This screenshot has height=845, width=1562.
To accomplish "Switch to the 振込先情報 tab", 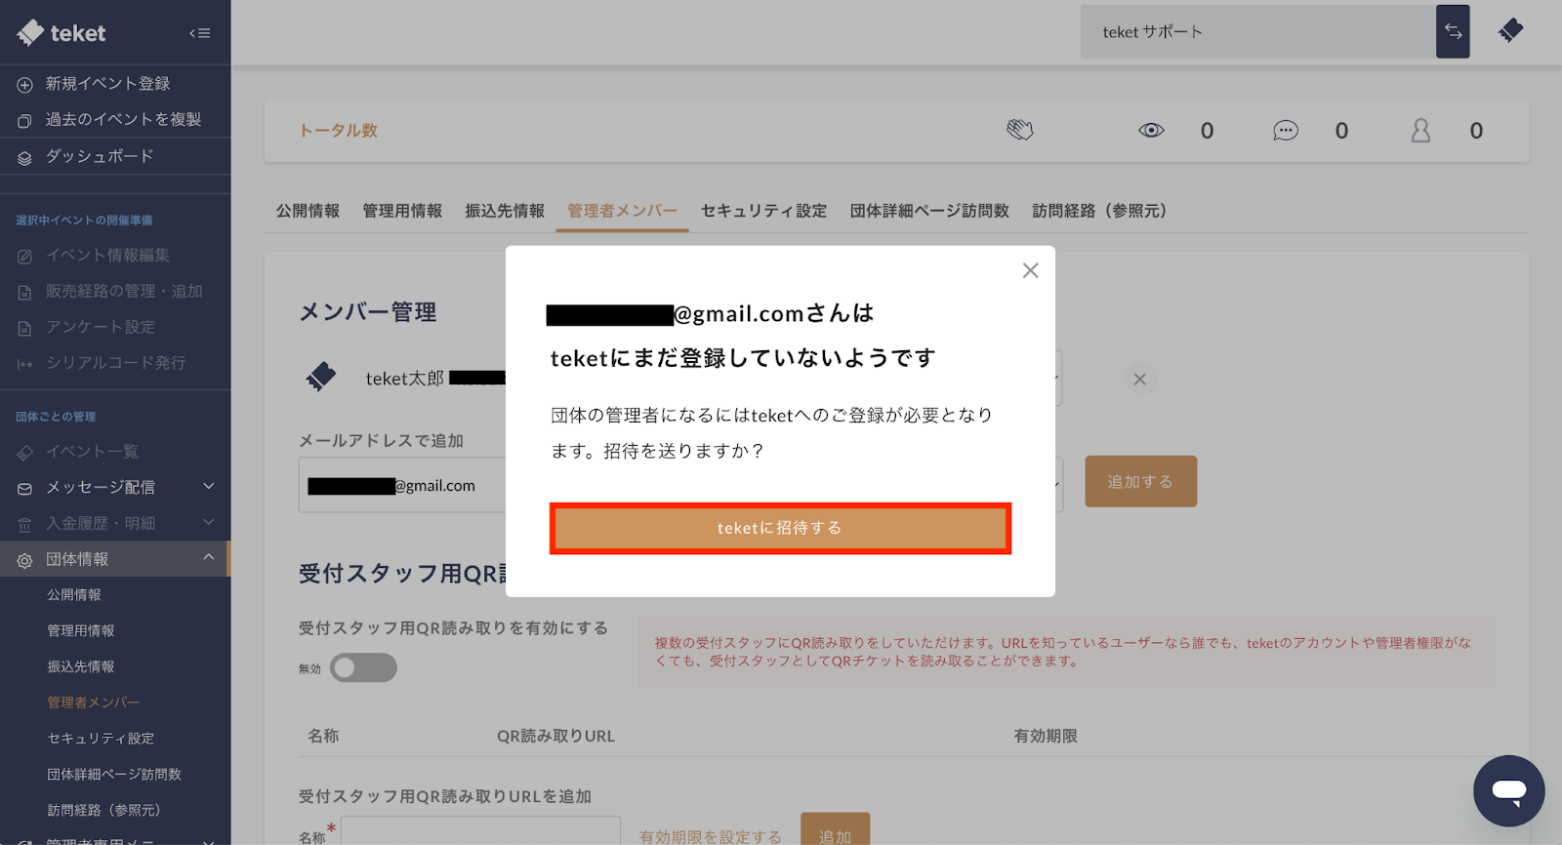I will tap(505, 211).
